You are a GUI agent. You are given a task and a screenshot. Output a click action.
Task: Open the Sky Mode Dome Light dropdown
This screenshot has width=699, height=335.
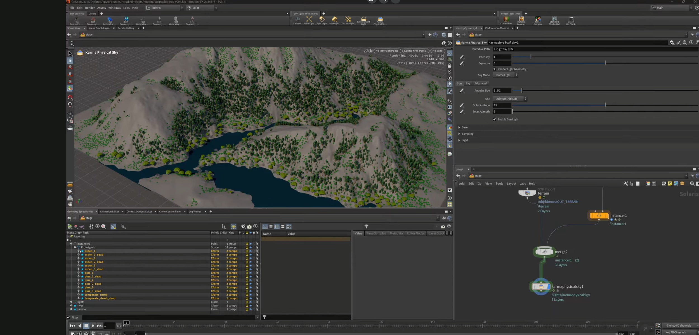tap(505, 75)
